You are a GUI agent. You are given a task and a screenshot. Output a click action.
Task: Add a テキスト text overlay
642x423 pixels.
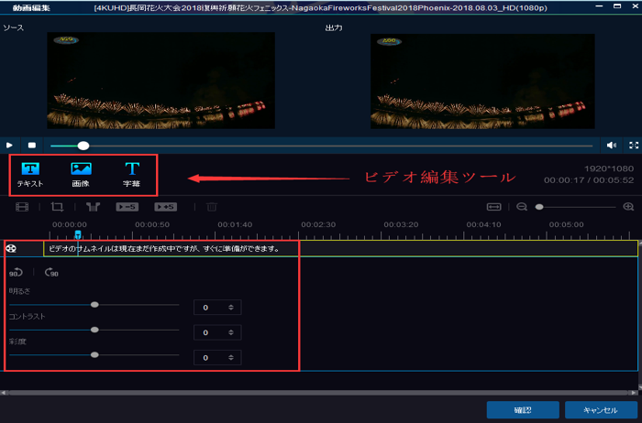coord(30,175)
